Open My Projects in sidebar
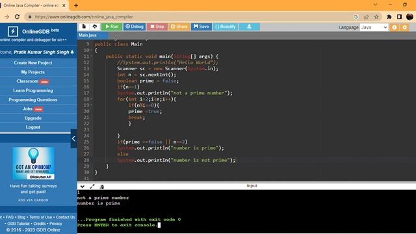The height and width of the screenshot is (234, 416). (33, 72)
